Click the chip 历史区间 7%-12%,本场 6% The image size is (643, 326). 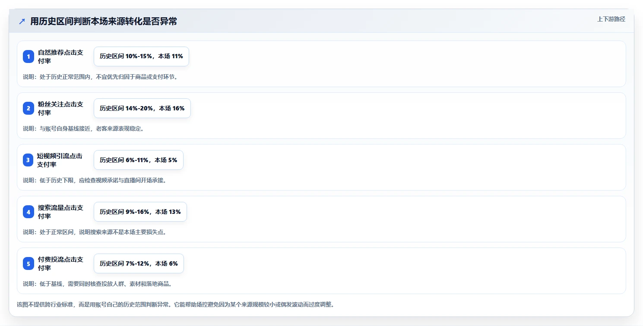pyautogui.click(x=139, y=263)
